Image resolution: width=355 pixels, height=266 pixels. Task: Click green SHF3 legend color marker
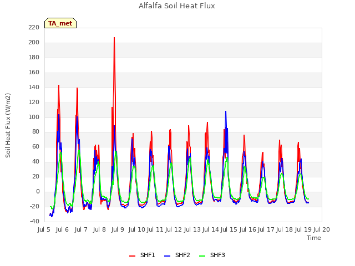pyautogui.click(x=202, y=256)
